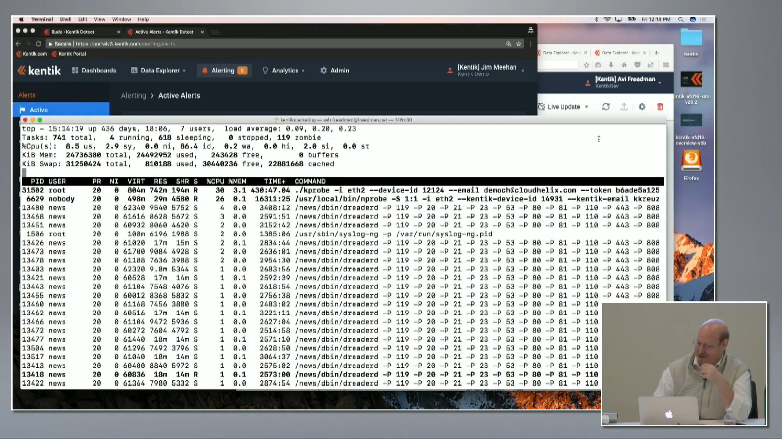Click the Firefox bookmark star icon
Image resolution: width=782 pixels, height=439 pixels.
pyautogui.click(x=586, y=65)
